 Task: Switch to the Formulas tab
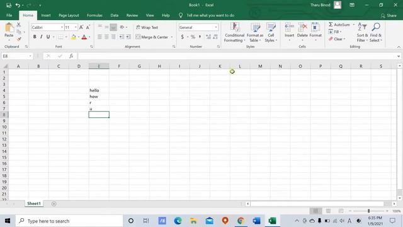(x=94, y=15)
